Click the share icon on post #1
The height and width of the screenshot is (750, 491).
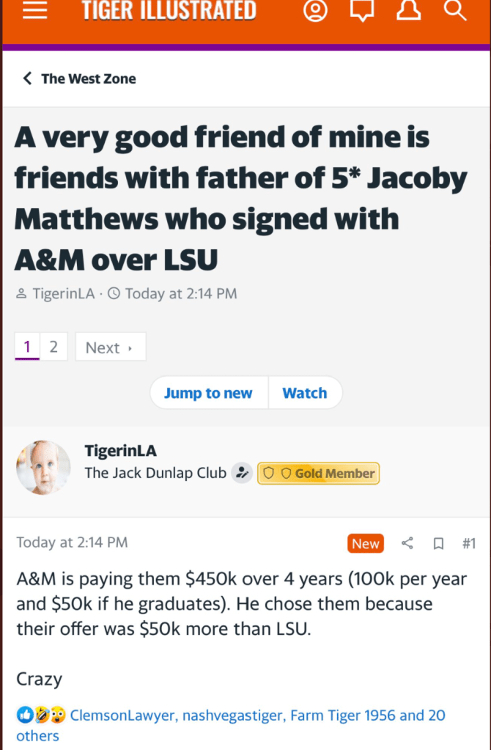(x=407, y=543)
